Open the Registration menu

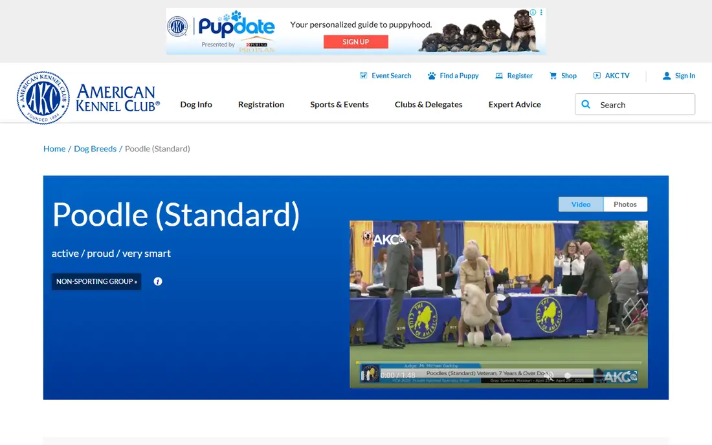pyautogui.click(x=261, y=104)
